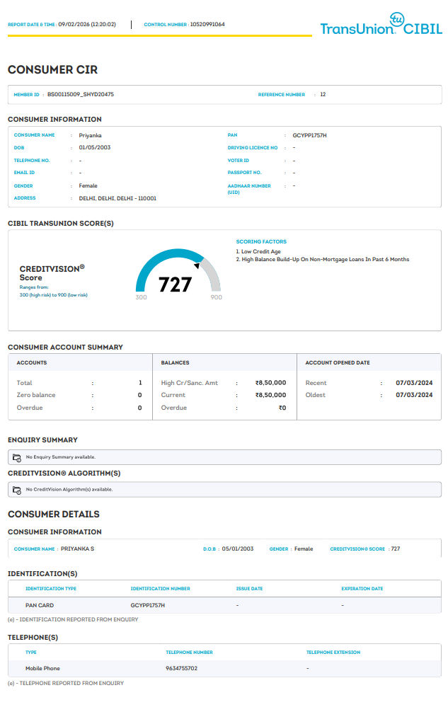
Task: Select the score value 727 in gauge
Action: coord(176,285)
